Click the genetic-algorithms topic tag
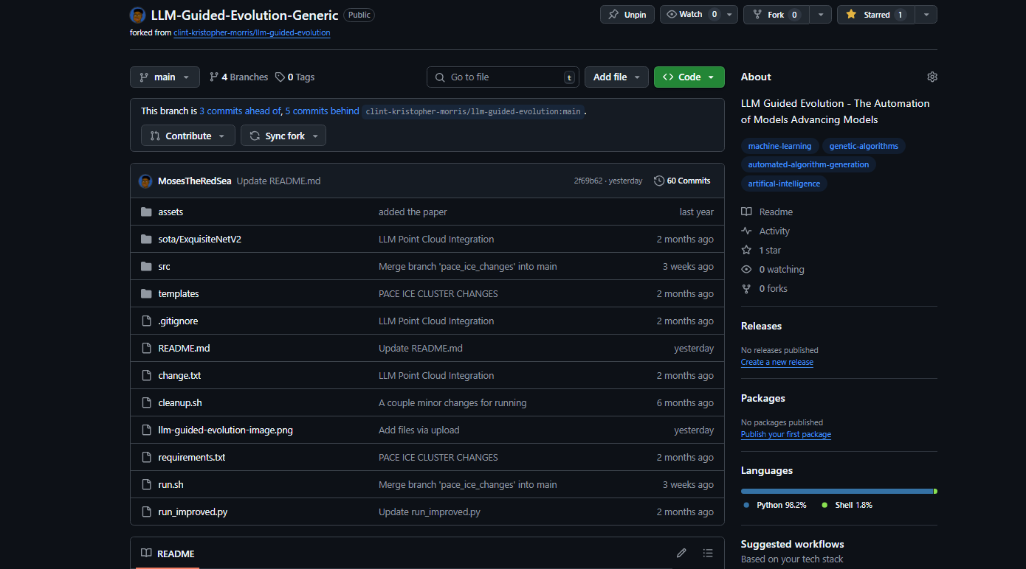The width and height of the screenshot is (1026, 569). 864,146
